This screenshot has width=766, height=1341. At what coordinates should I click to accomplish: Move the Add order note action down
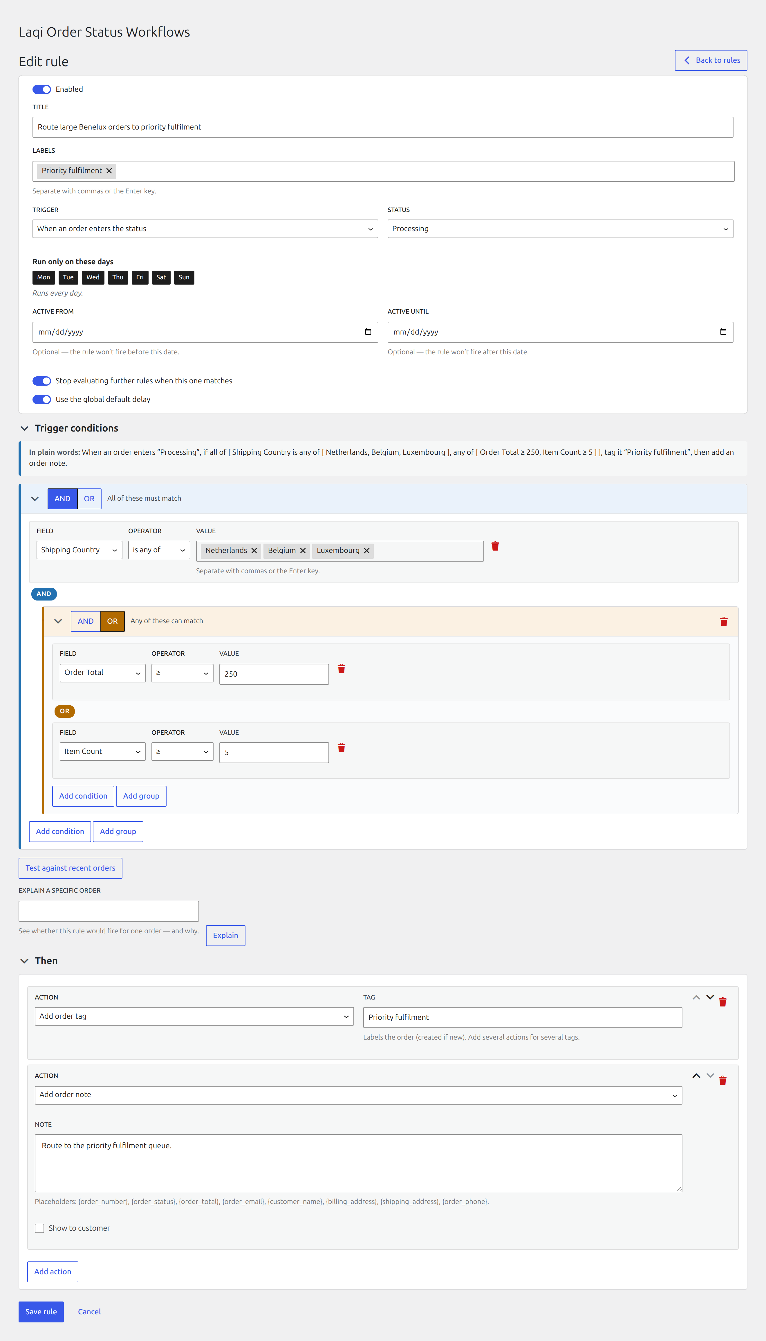pyautogui.click(x=710, y=1076)
